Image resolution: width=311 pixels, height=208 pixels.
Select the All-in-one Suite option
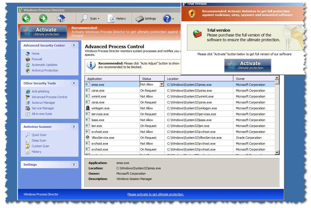(41, 114)
